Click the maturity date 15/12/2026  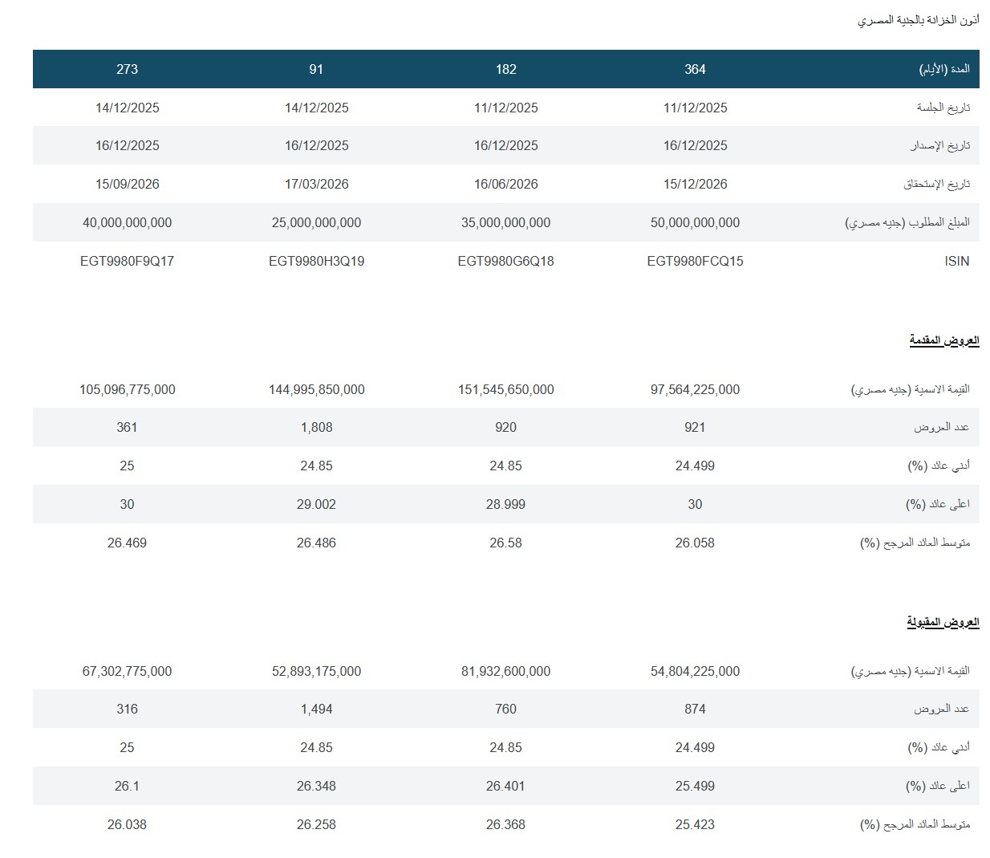pos(695,184)
